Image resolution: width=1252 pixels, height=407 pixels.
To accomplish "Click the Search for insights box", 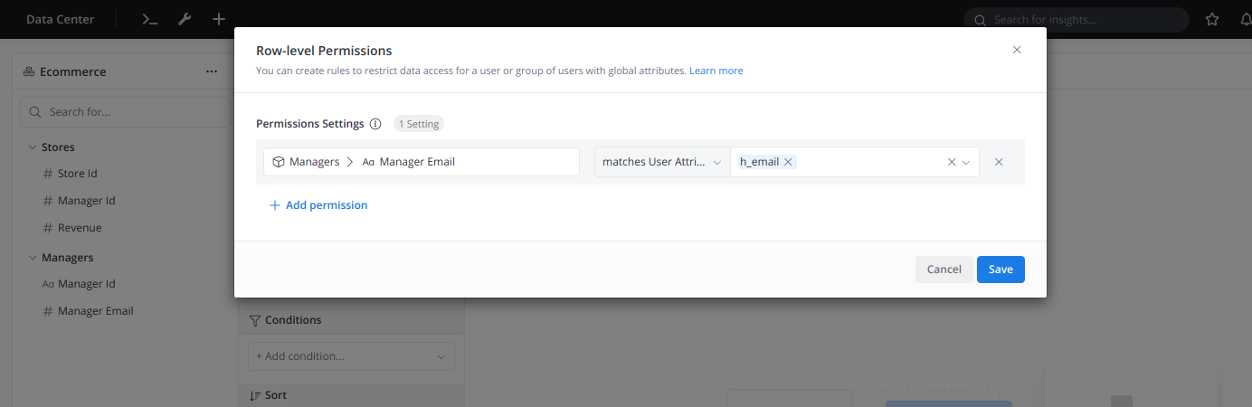I will [1077, 20].
